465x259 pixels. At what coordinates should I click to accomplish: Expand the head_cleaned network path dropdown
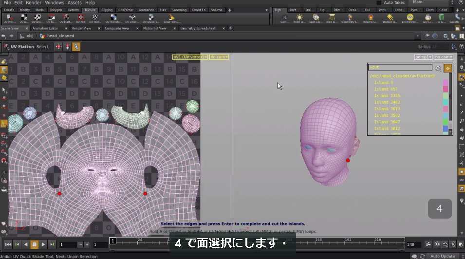coord(418,36)
